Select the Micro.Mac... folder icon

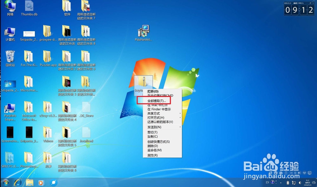click(x=29, y=84)
